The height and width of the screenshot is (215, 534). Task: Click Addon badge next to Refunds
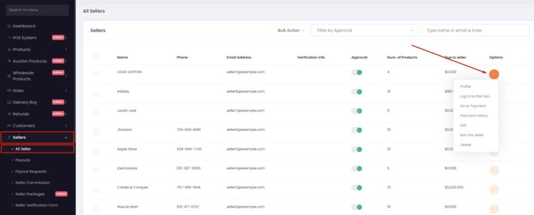click(58, 113)
